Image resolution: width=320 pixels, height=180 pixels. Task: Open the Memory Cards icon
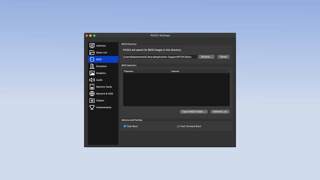(92, 87)
